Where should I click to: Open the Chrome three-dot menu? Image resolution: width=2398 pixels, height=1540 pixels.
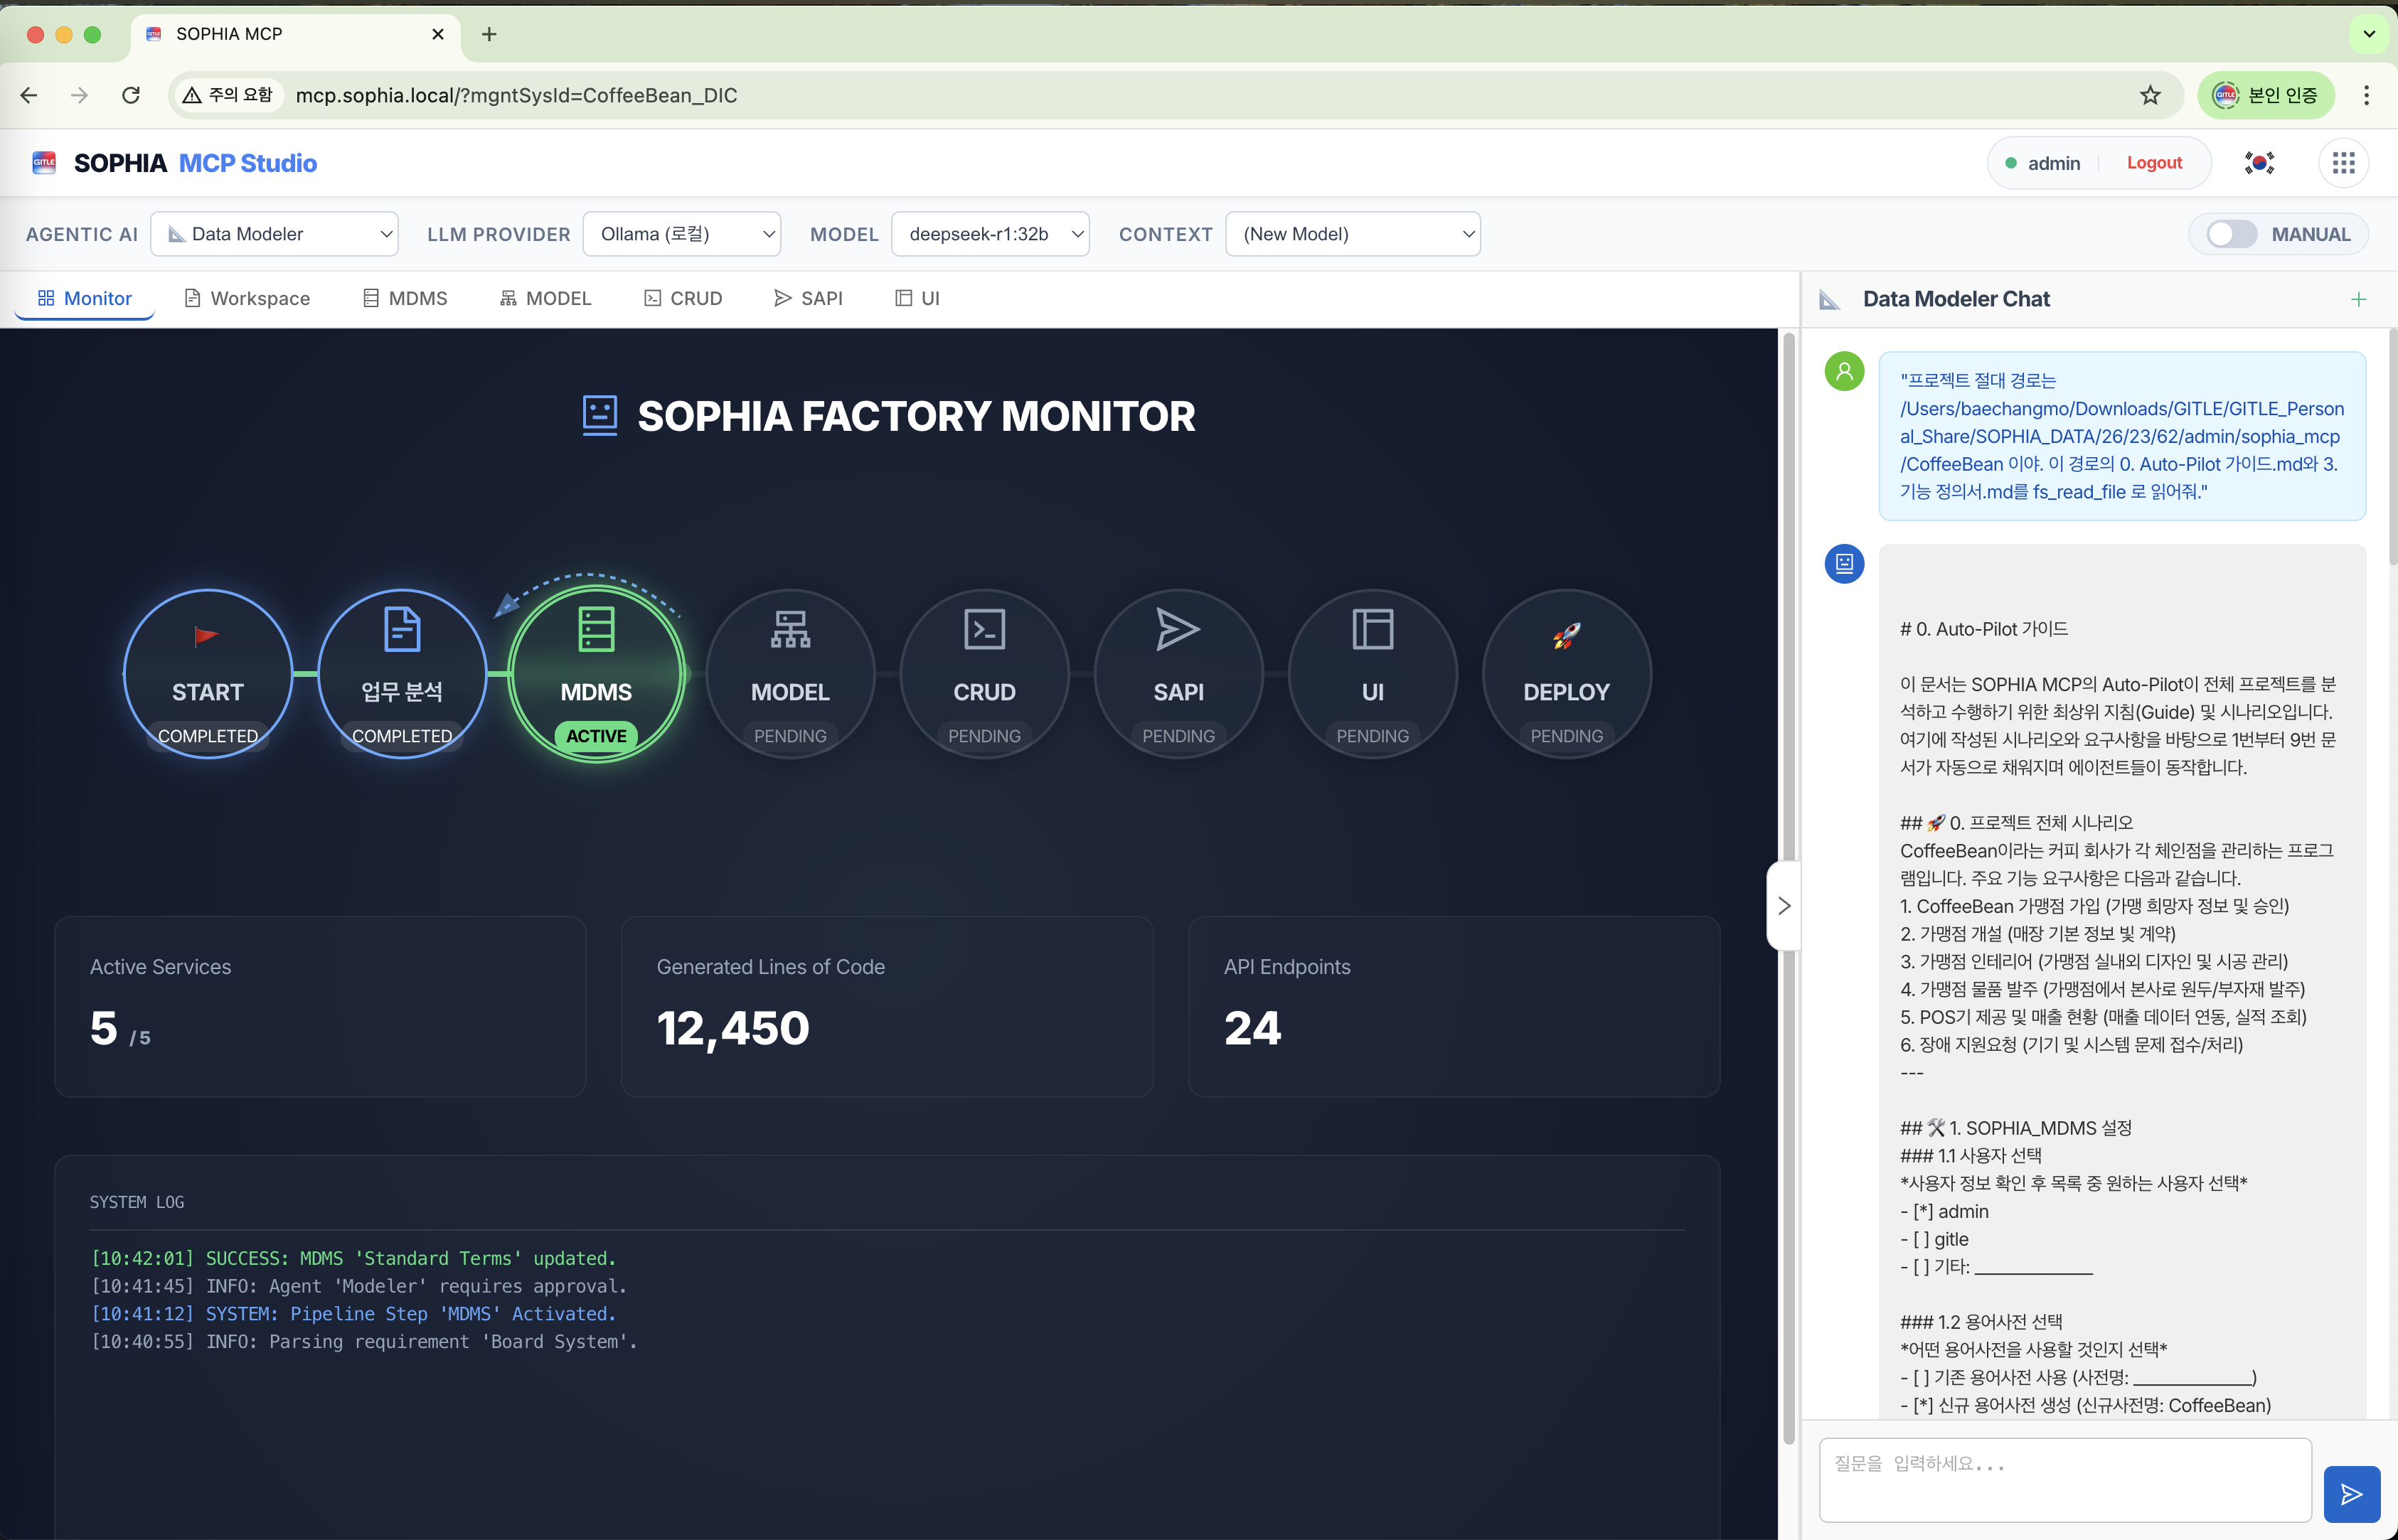pyautogui.click(x=2366, y=95)
